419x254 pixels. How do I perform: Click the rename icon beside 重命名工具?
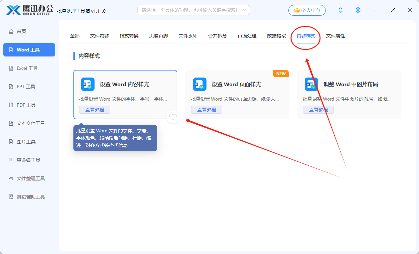point(11,160)
